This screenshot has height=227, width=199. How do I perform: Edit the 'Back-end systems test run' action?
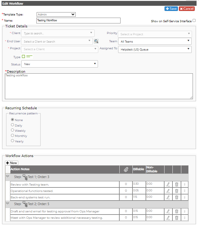(168, 197)
